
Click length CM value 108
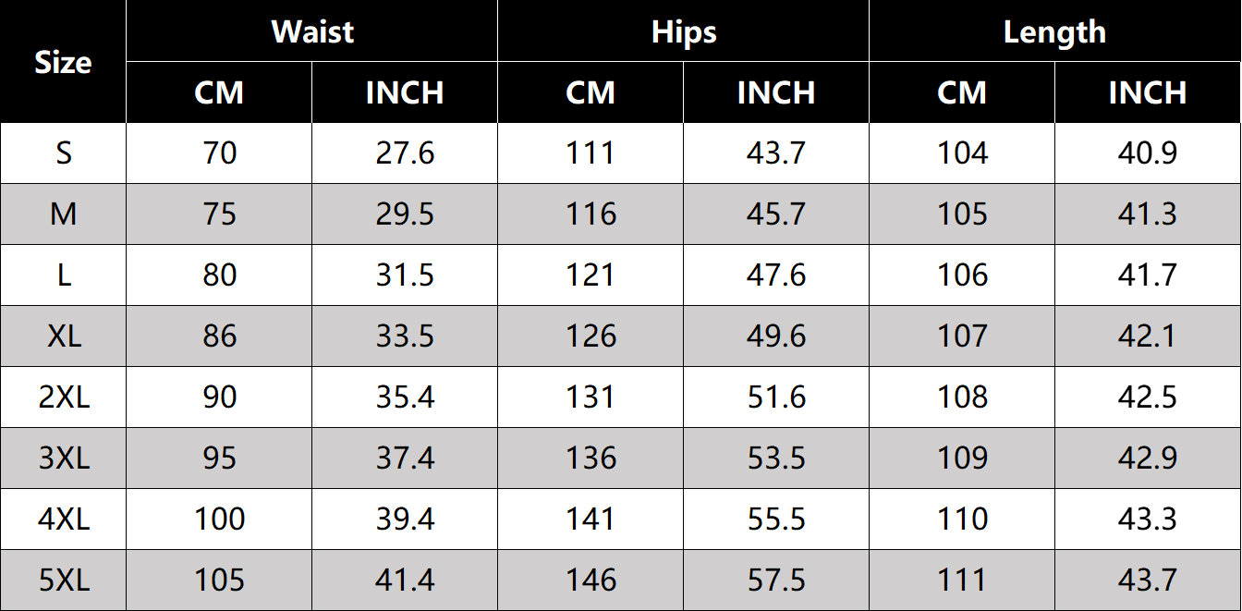962,397
